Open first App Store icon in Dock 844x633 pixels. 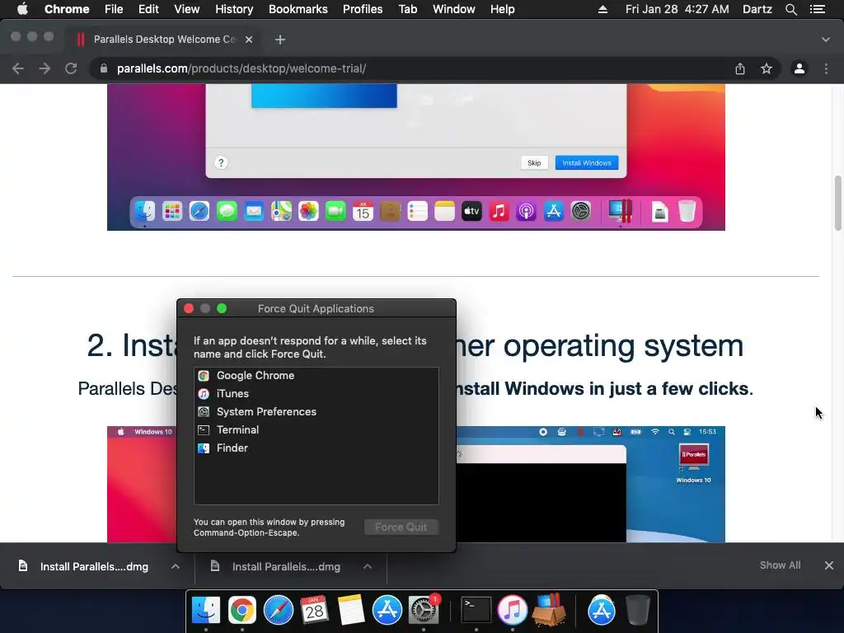pyautogui.click(x=387, y=610)
